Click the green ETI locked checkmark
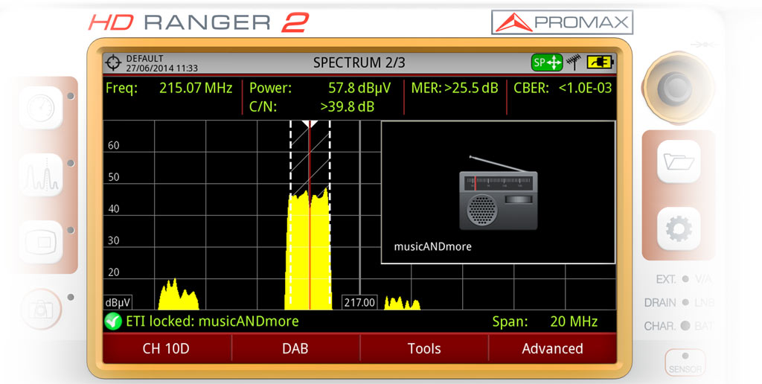Screen dimensions: 762x384 click(113, 321)
